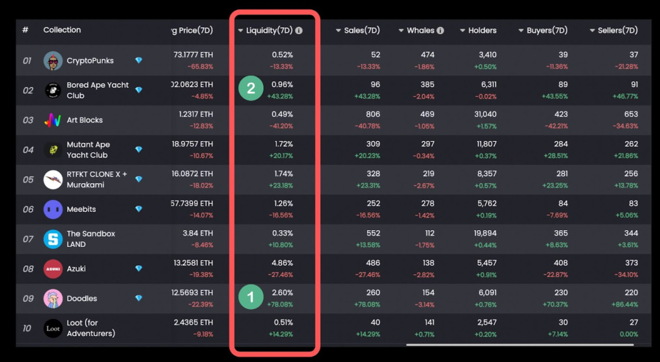Select The Sandbox LAND price 3.84 ETH
The image size is (660, 362).
pos(198,233)
